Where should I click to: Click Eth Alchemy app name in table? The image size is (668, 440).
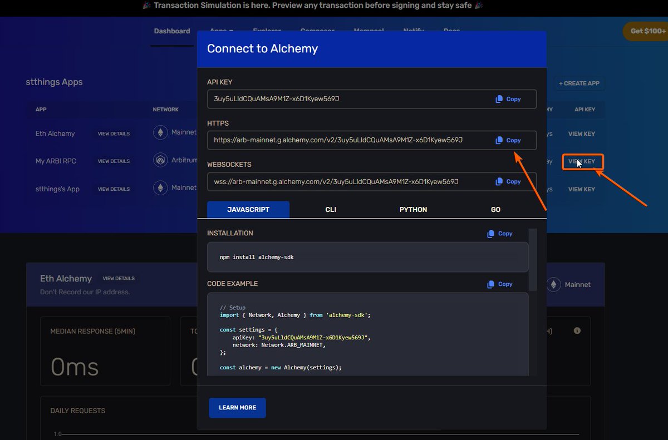55,134
